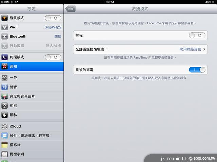Go back using the 通知 back button
The width and height of the screenshot is (217, 162).
click(70, 9)
